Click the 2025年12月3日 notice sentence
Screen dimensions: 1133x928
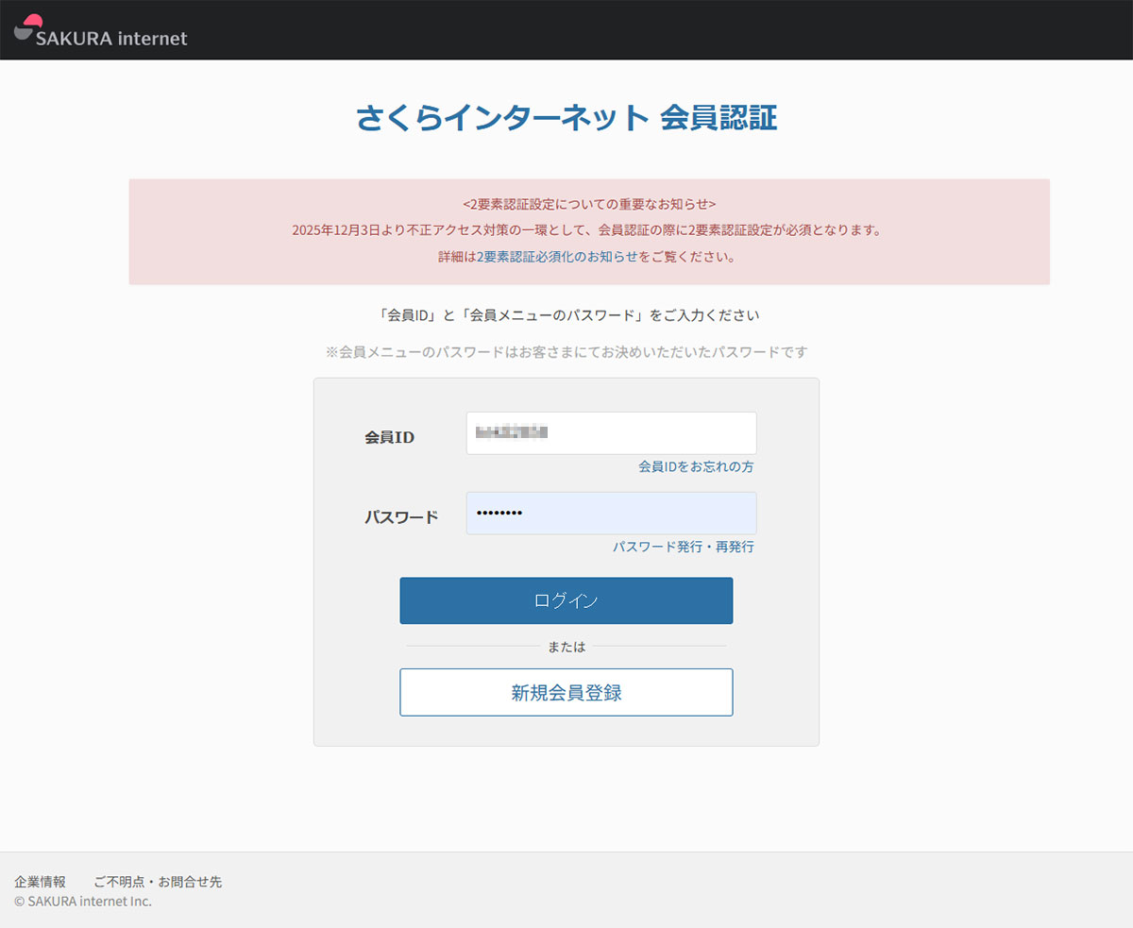(x=589, y=229)
